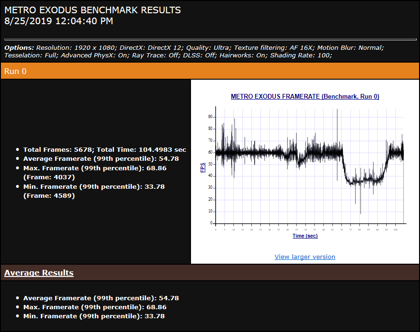Image resolution: width=420 pixels, height=332 pixels.
Task: Select the METRO EXODUS BENCHMARK RESULTS heading
Action: (93, 10)
